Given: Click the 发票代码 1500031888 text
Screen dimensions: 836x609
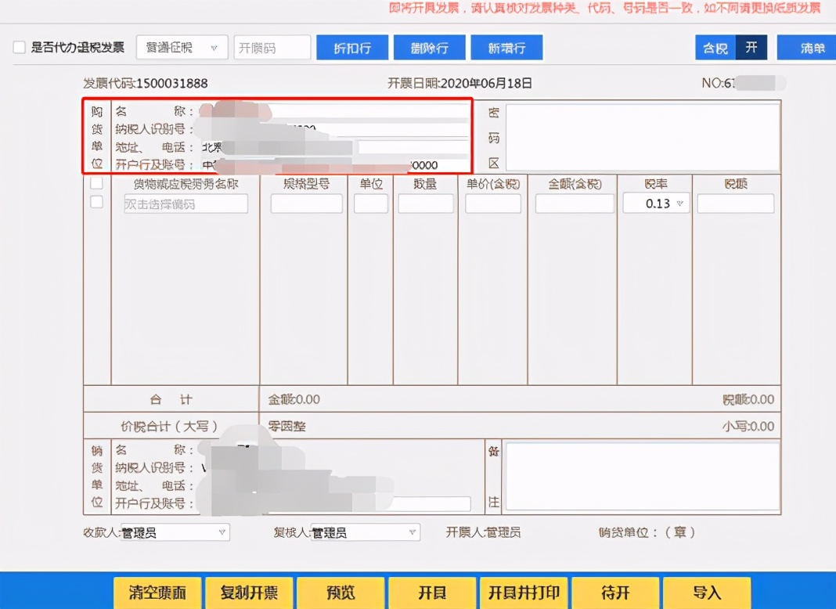Looking at the screenshot, I should (x=146, y=83).
